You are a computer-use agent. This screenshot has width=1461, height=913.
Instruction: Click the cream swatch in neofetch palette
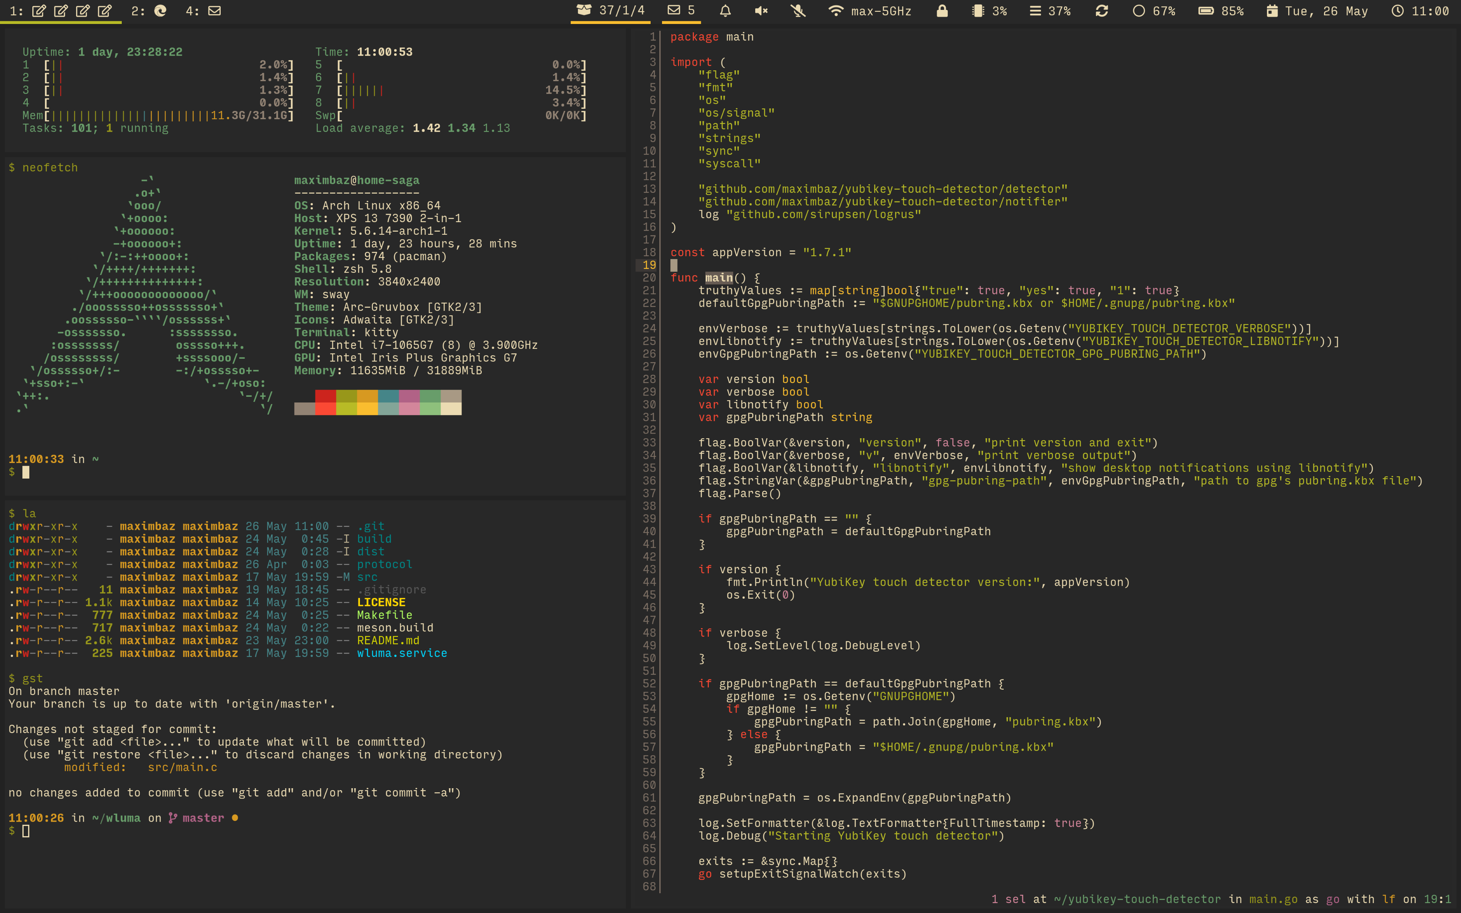[x=451, y=409]
